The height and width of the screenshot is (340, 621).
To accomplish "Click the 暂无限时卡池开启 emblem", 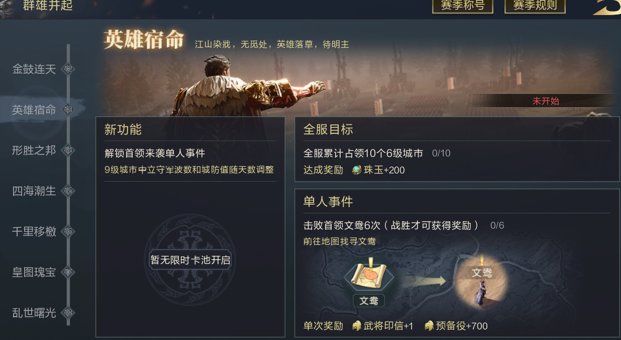I will 190,260.
